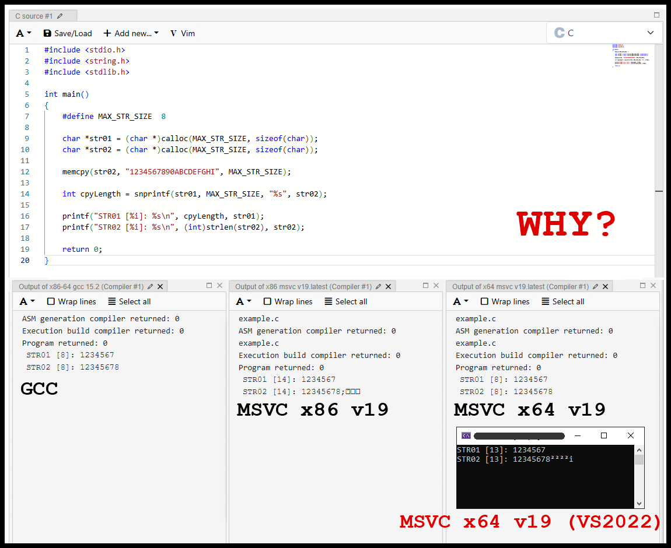Minimize the console window

(x=578, y=435)
